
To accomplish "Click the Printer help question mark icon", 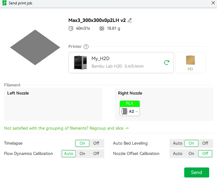I will click(x=86, y=47).
